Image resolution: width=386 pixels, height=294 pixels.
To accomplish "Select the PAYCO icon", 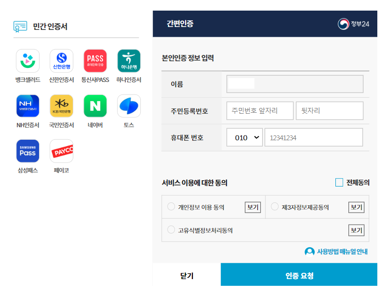I will (x=62, y=151).
